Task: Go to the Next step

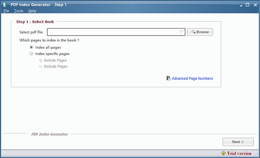Action: click(x=238, y=142)
